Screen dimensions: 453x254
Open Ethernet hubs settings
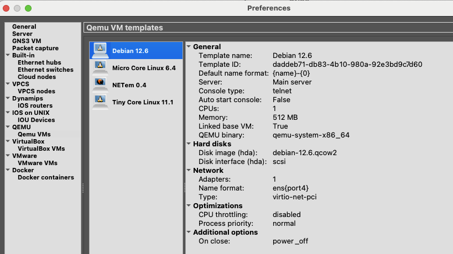coord(39,62)
